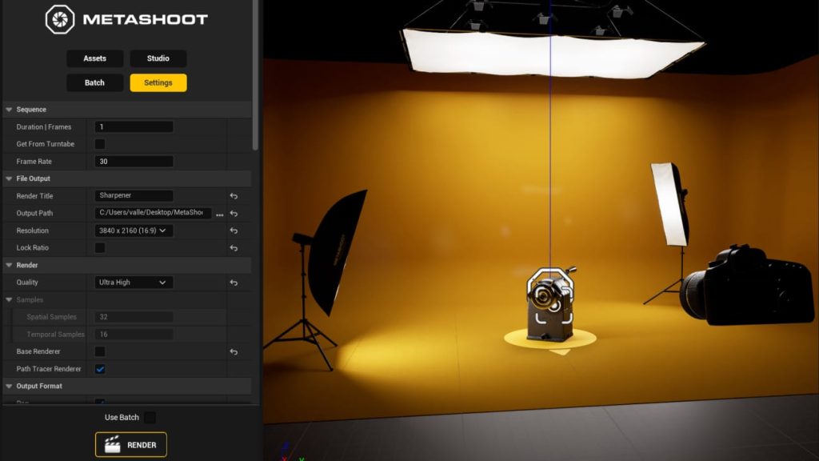The height and width of the screenshot is (461, 819).
Task: Enable the Get From Turntable checkbox
Action: (100, 144)
